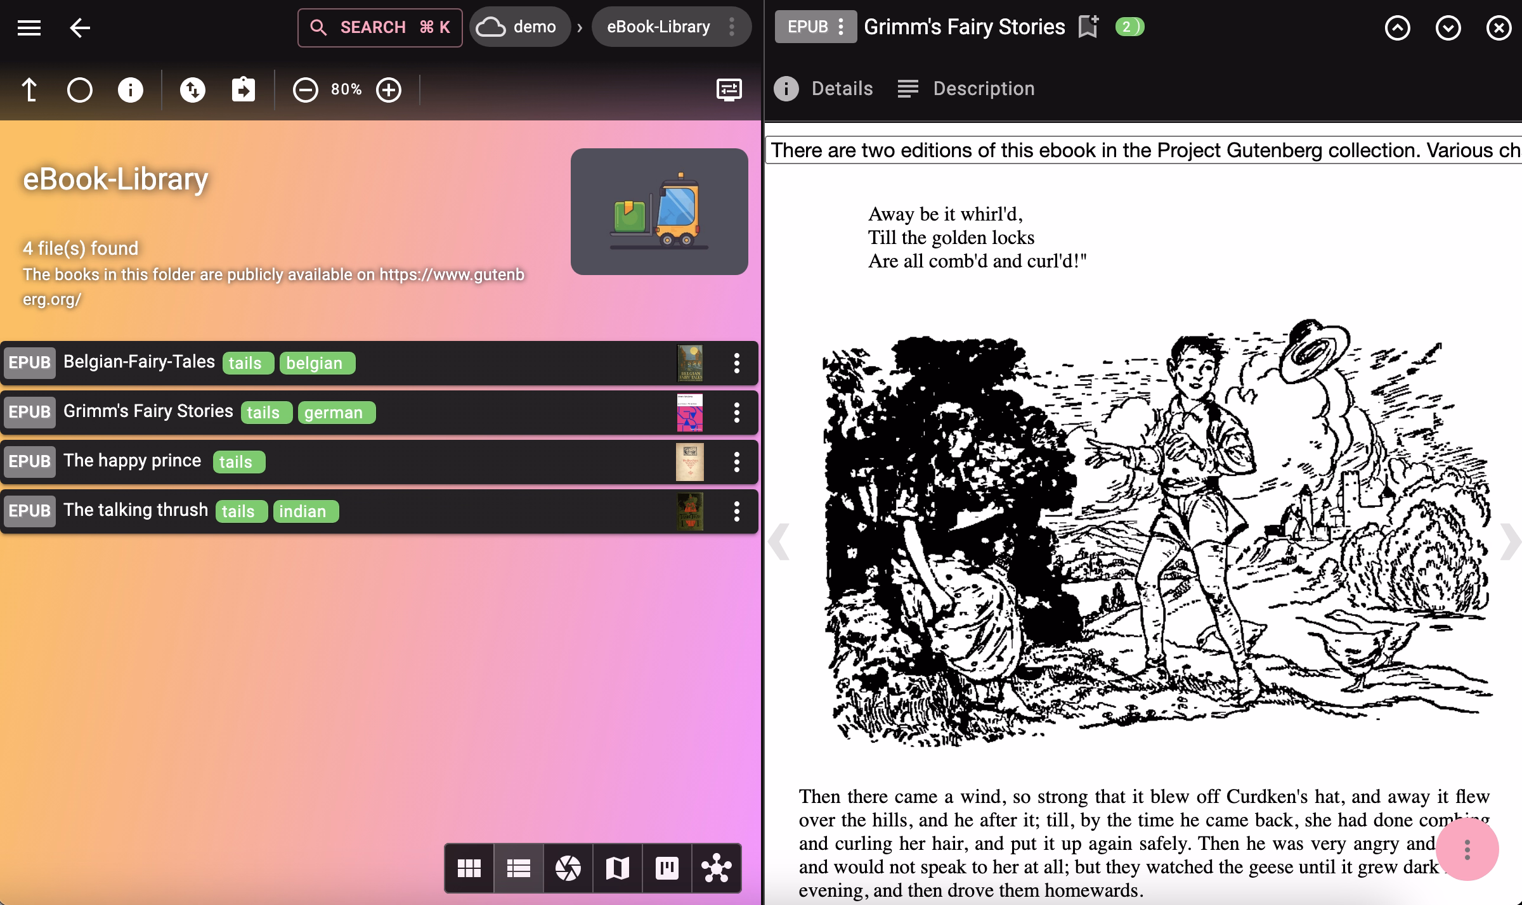This screenshot has width=1522, height=905.
Task: Open the EPUB file menu dropdown
Action: (816, 27)
